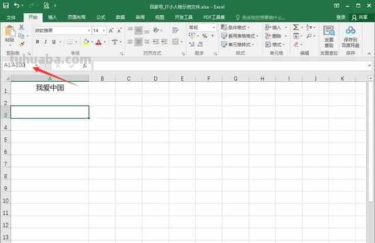Click the Undo arrow icon
Image resolution: width=375 pixels, height=243 pixels.
(16, 5)
